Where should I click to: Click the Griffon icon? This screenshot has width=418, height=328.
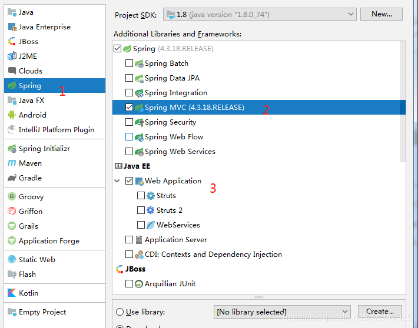12,212
